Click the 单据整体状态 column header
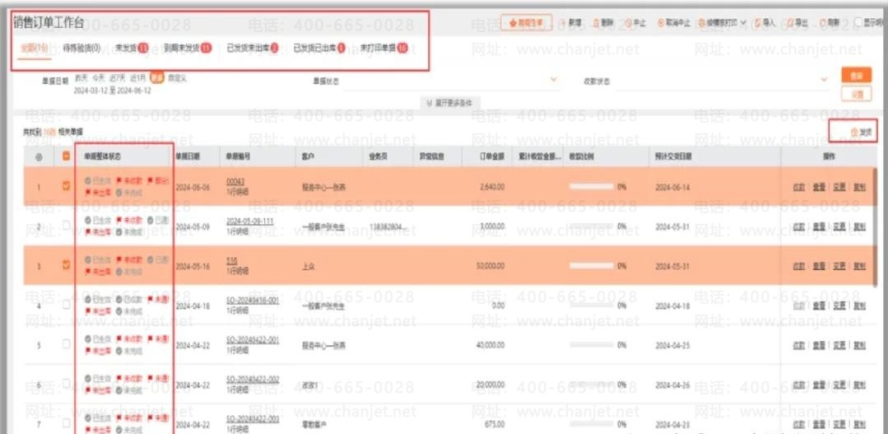The image size is (888, 434). [102, 156]
